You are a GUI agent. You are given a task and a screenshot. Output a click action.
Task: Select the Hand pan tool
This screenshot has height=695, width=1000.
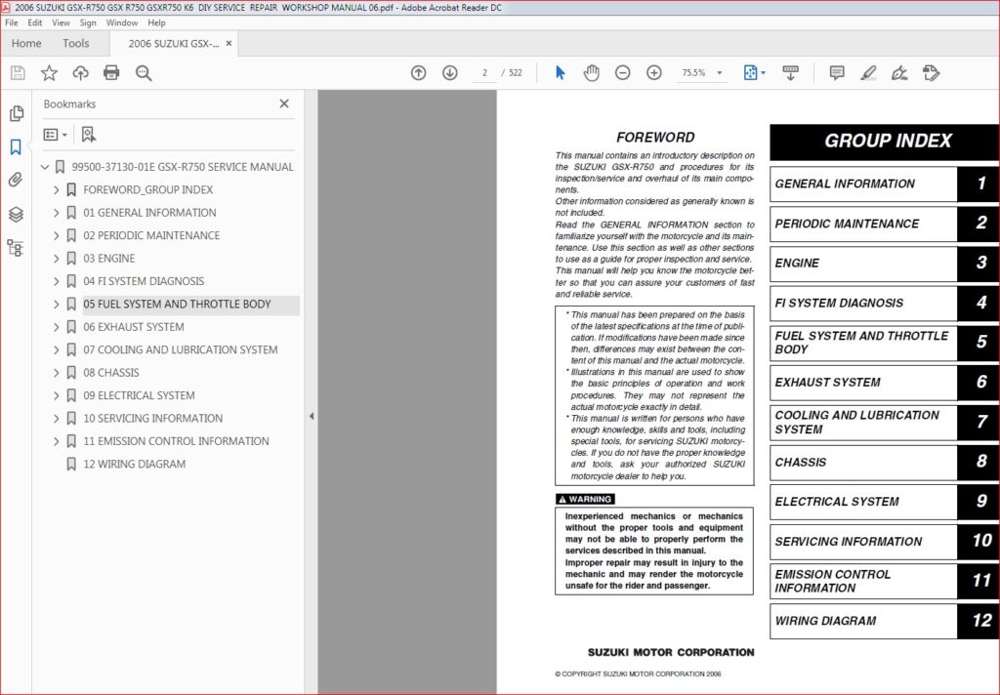[x=591, y=72]
